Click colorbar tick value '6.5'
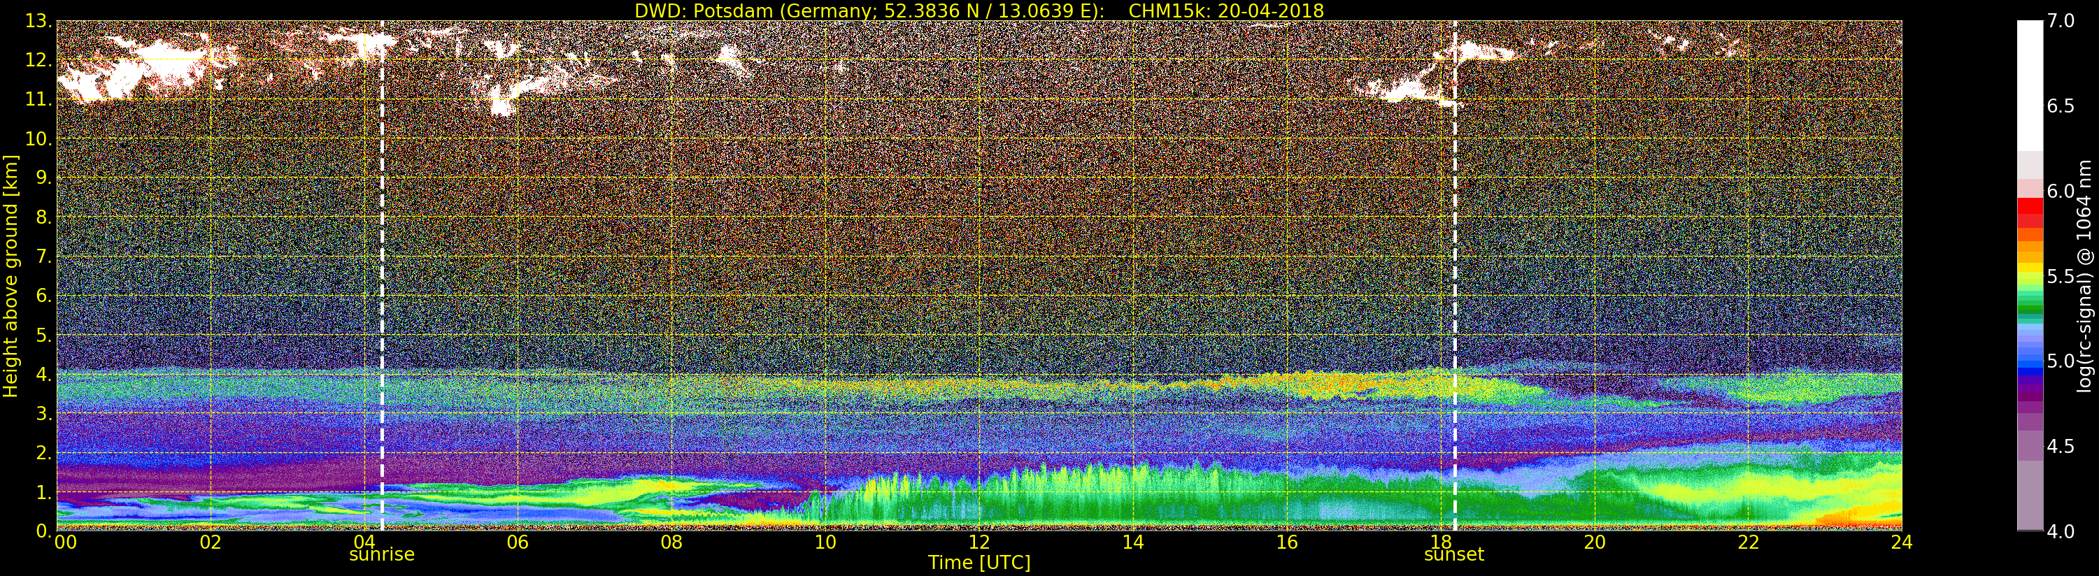Image resolution: width=2099 pixels, height=576 pixels. 2061,106
